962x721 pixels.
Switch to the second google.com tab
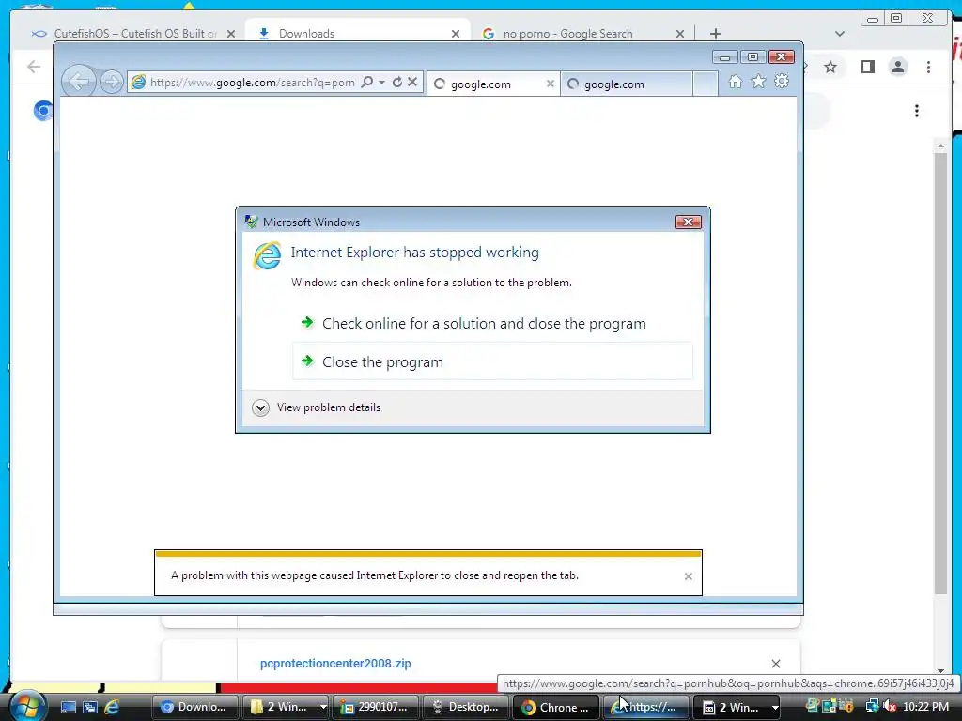tap(627, 84)
